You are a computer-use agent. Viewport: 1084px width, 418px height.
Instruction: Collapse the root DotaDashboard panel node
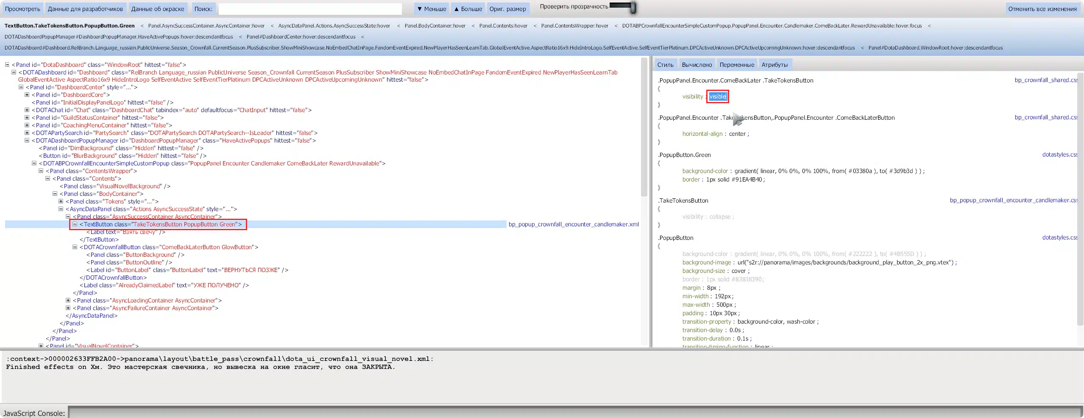[x=7, y=65]
